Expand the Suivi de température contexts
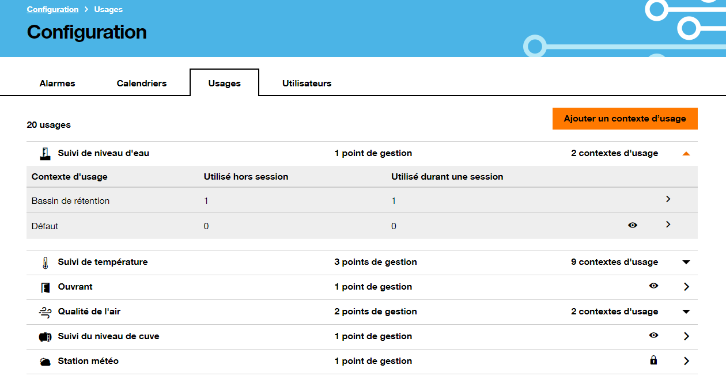This screenshot has width=726, height=376. [686, 262]
